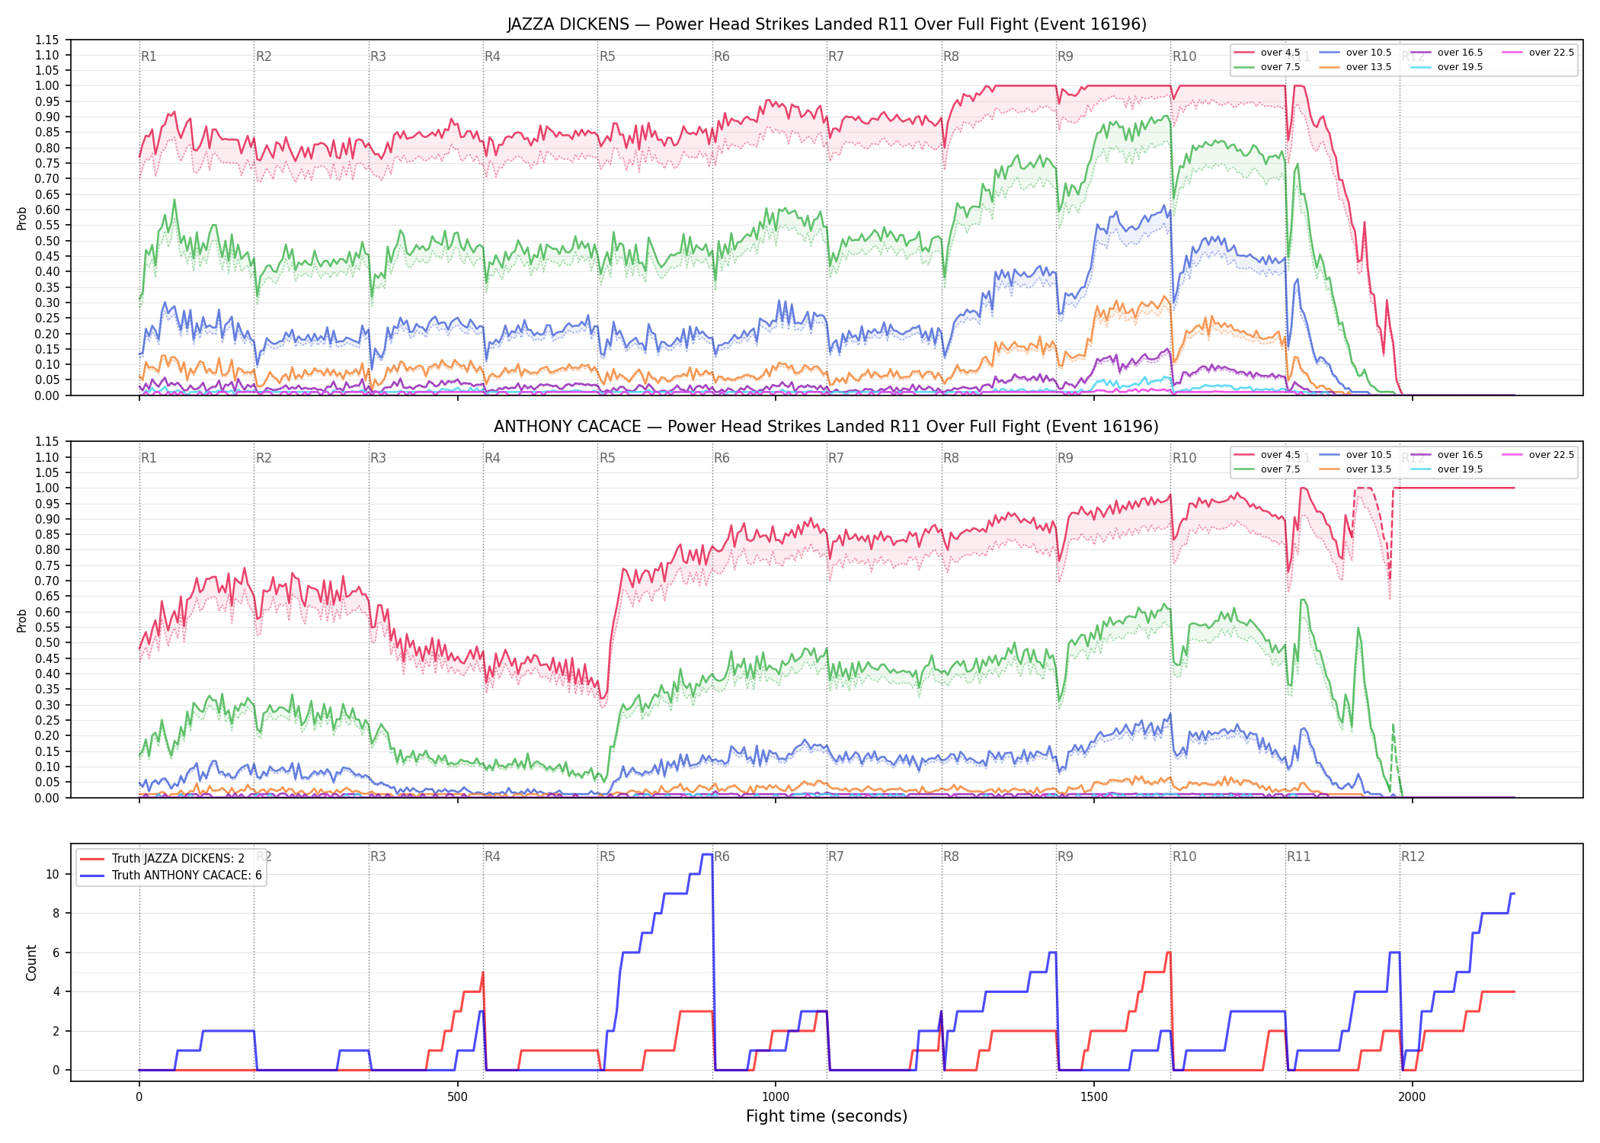
Task: Click 'over 19.5' in the Anthony Cacace legend
Action: coord(1460,469)
